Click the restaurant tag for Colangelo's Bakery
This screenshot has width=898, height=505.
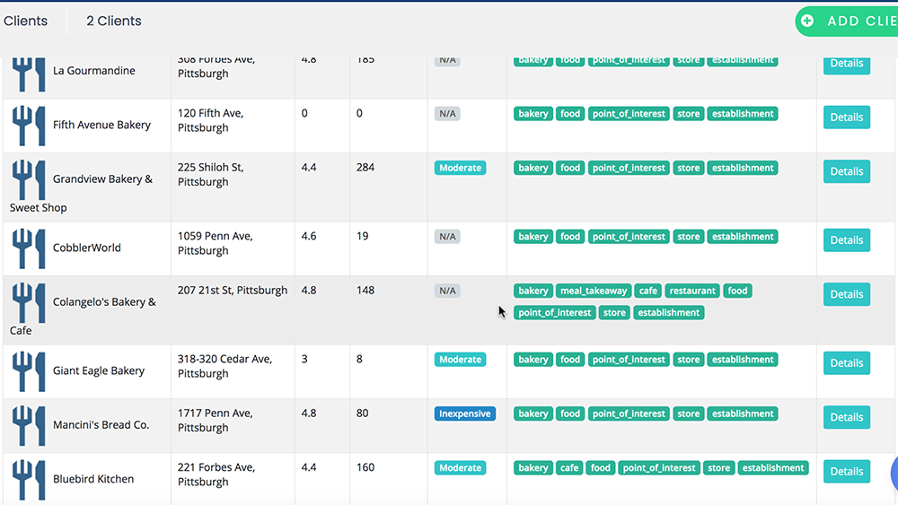pos(692,291)
